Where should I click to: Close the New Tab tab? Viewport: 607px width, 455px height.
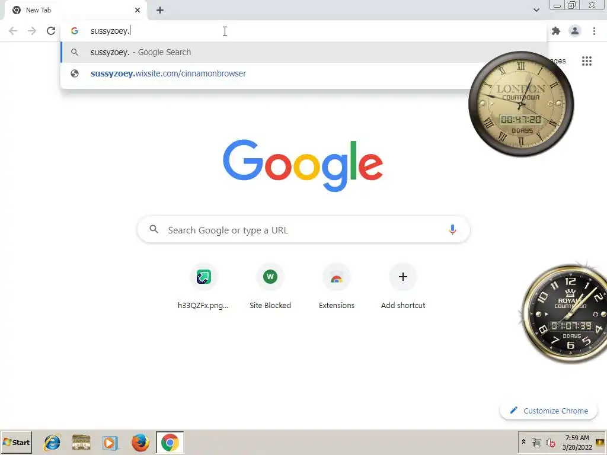138,10
